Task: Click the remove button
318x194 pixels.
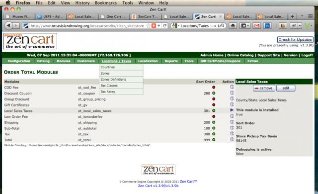Action: pos(264,88)
